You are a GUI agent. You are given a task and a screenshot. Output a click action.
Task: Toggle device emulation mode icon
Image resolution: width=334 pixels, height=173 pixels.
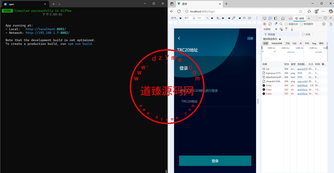click(270, 18)
